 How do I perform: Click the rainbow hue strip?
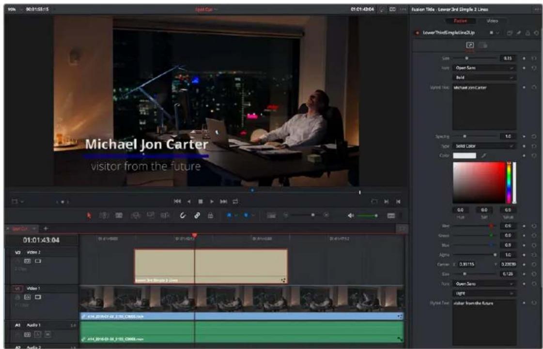(509, 182)
